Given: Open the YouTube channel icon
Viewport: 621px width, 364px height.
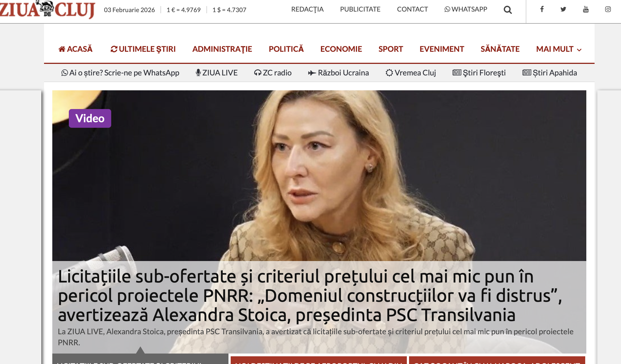Looking at the screenshot, I should 586,9.
